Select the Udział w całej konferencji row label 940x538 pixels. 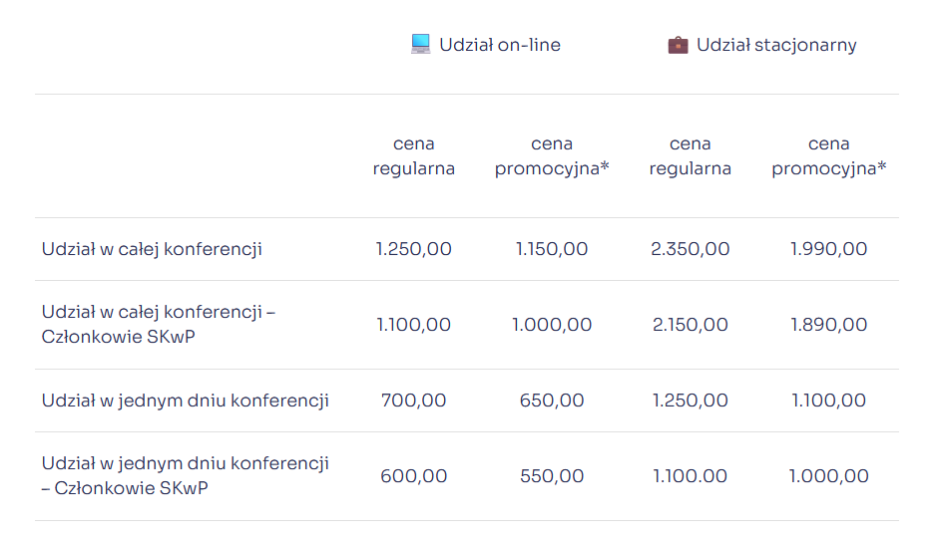click(x=152, y=249)
